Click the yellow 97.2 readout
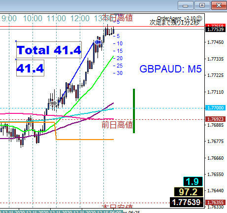Viewport: 227px width, 213px height. click(189, 192)
